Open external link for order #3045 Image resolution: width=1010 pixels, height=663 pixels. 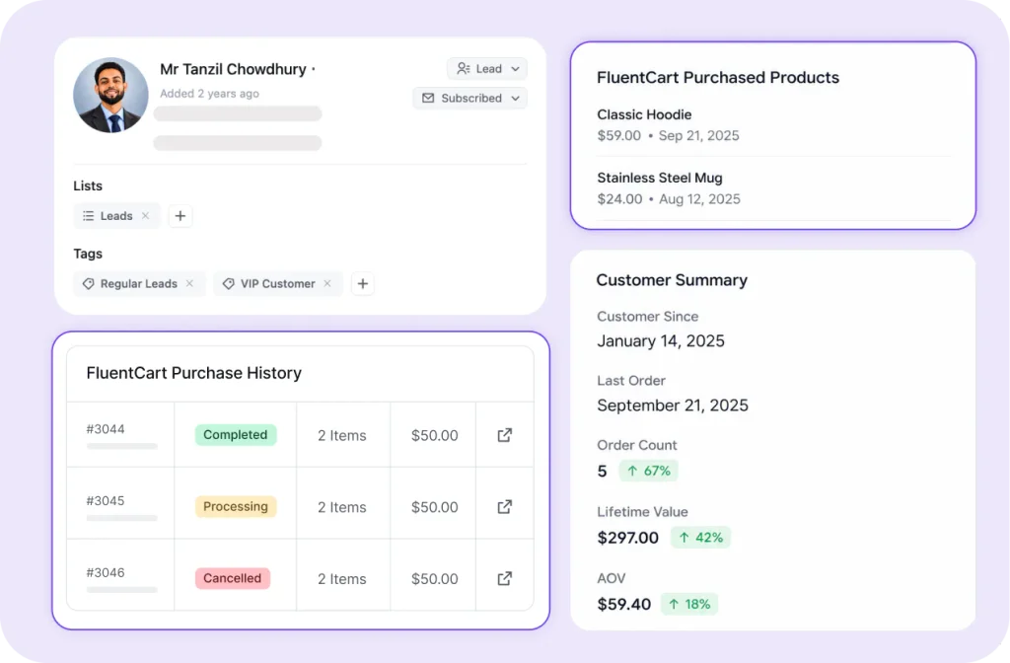505,506
